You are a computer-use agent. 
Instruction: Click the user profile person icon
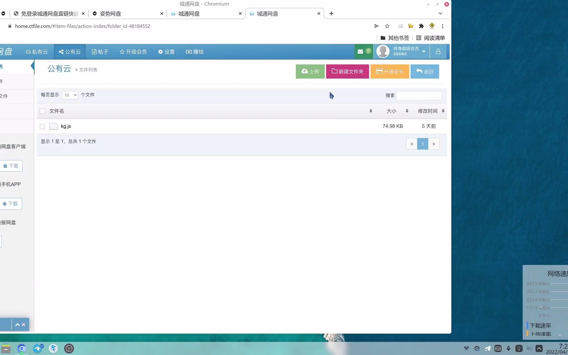438,52
